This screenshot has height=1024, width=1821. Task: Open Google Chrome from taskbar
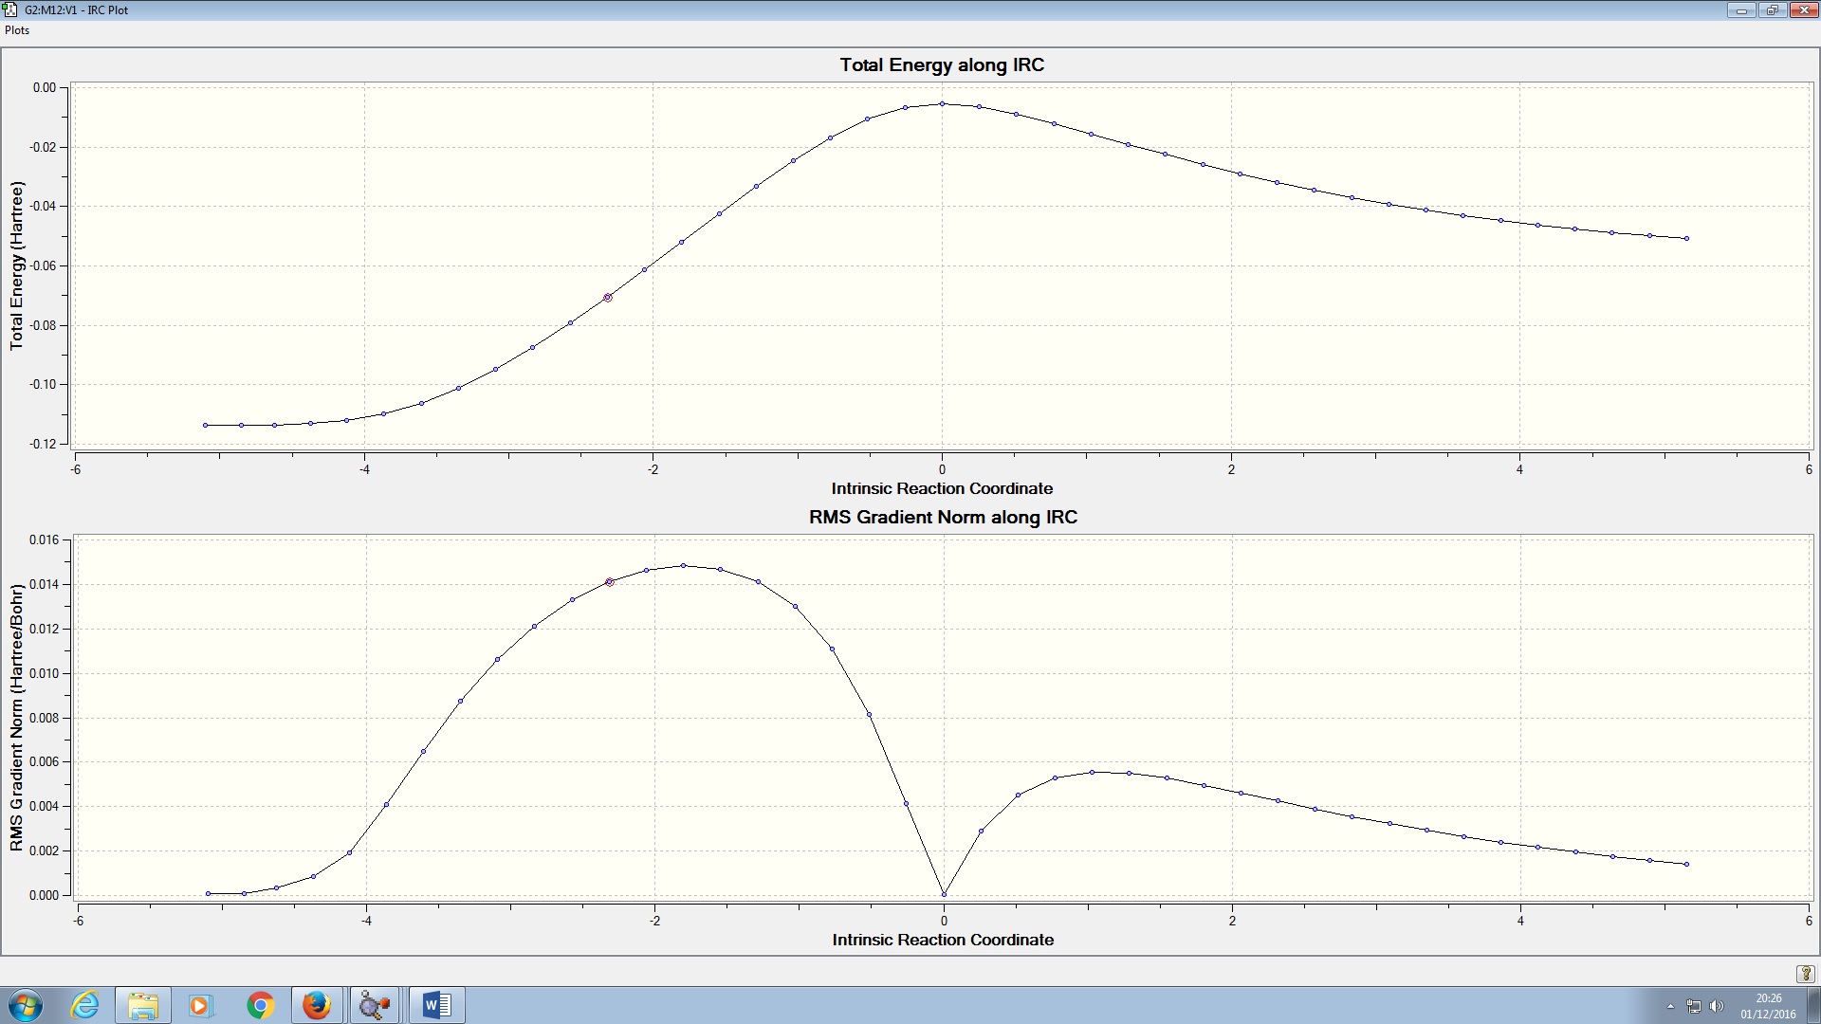point(260,1005)
